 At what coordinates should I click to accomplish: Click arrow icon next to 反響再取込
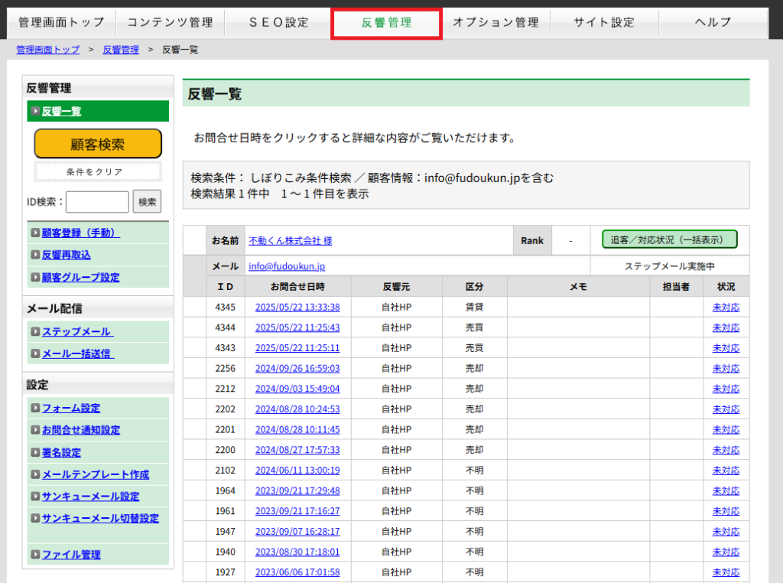point(35,256)
